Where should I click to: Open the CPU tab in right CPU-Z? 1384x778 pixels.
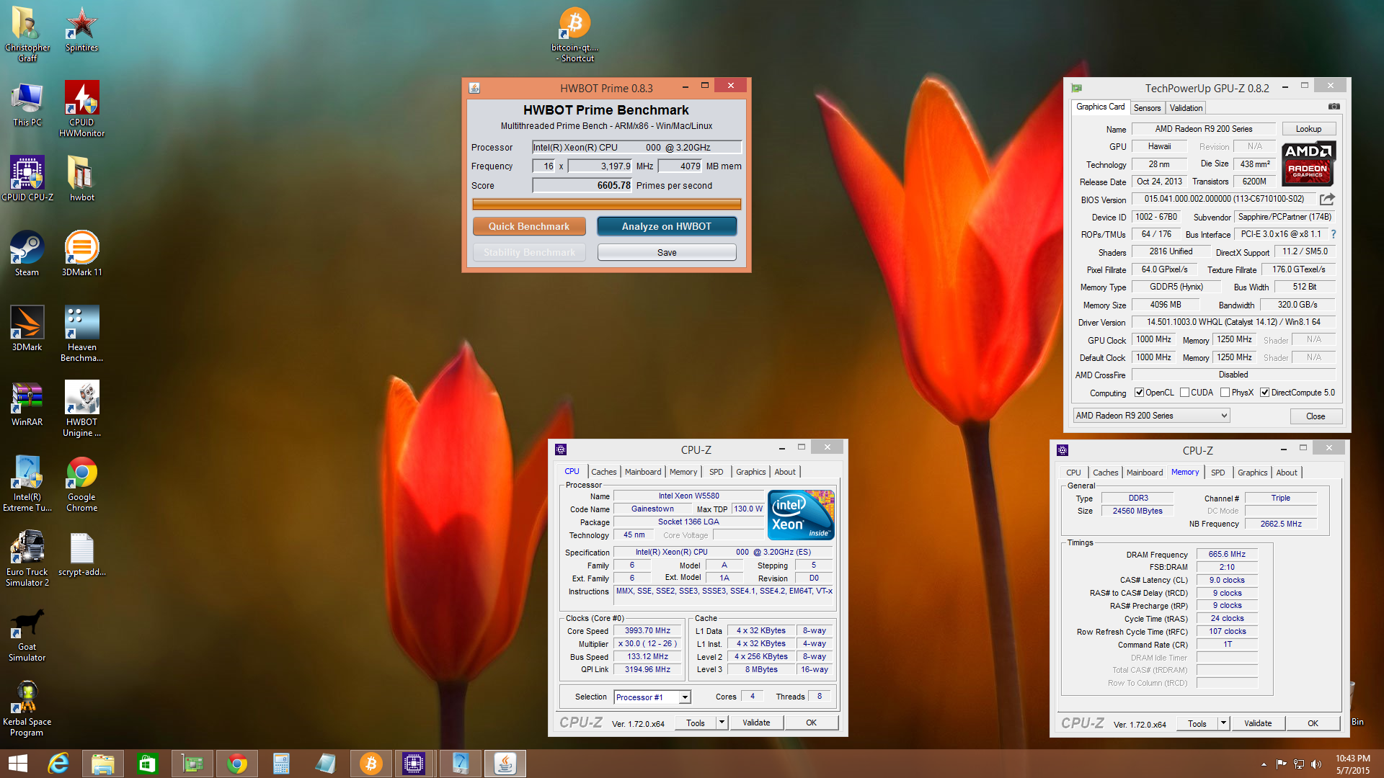tap(1073, 473)
